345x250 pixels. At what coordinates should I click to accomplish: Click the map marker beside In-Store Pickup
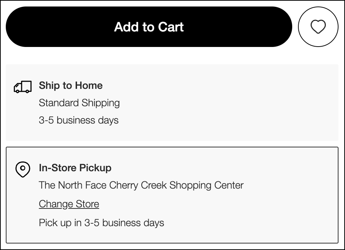coord(23,169)
